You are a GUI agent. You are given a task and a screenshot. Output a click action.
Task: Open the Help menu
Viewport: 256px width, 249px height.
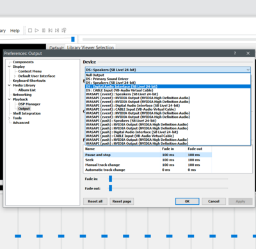pyautogui.click(x=15, y=31)
